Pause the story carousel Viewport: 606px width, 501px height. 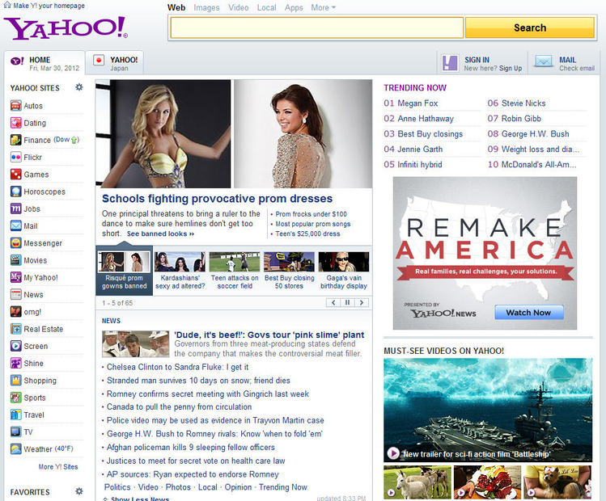tap(347, 302)
